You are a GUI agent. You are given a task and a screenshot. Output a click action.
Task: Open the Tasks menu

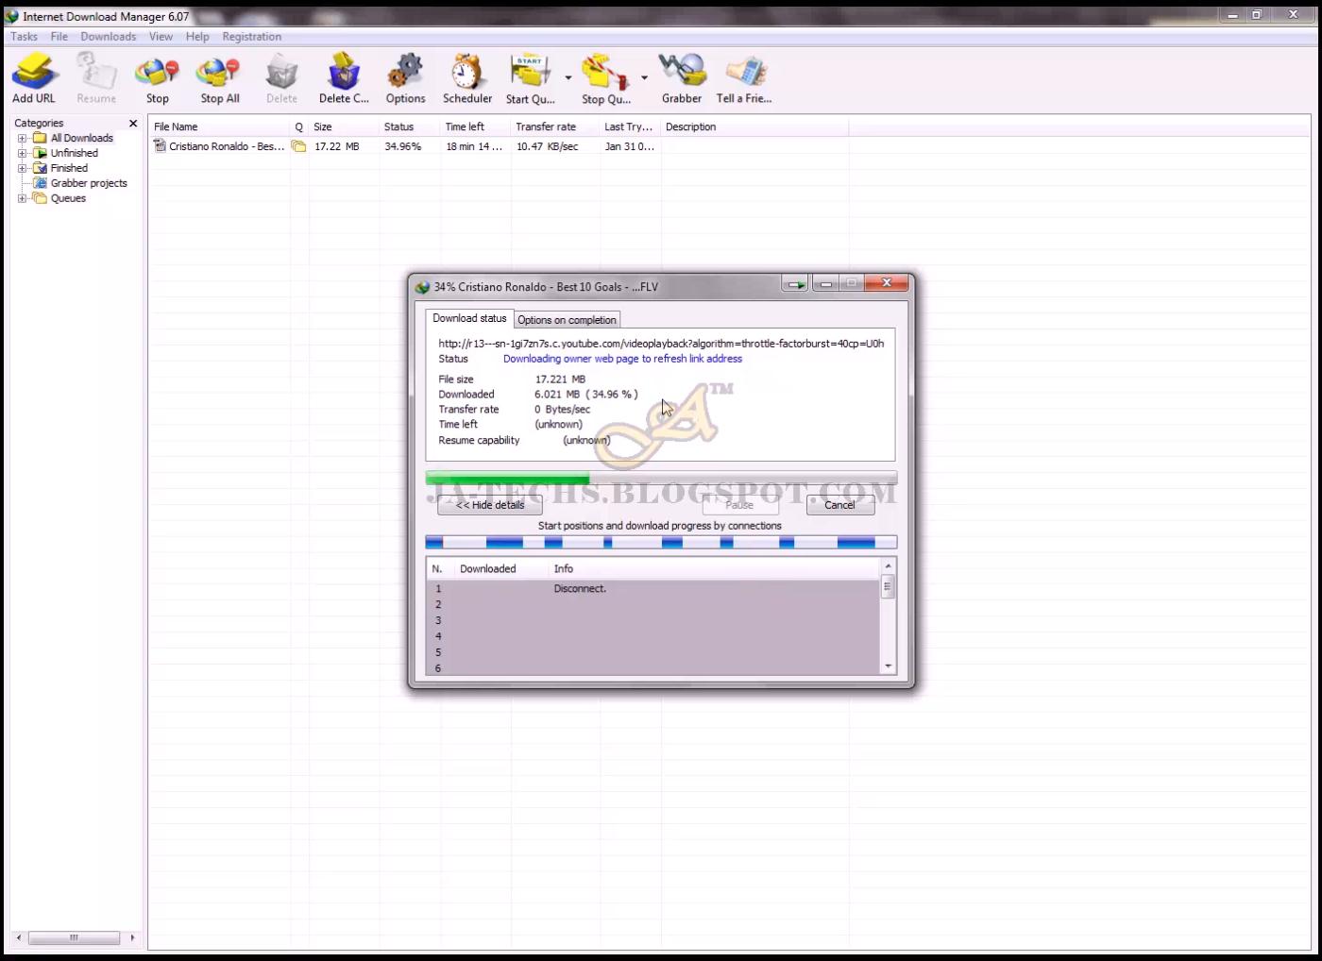[x=24, y=37]
